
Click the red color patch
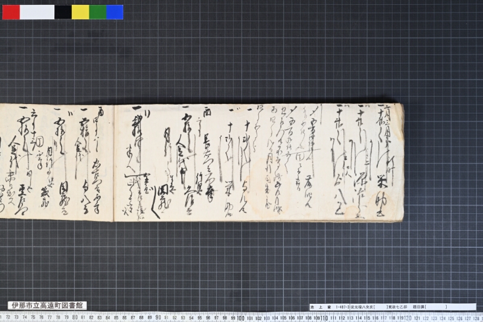[x=11, y=12]
